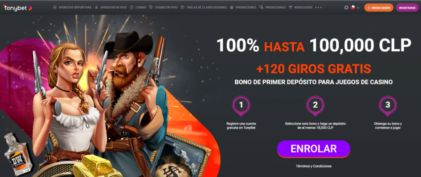The height and width of the screenshot is (177, 421).
Task: Click the step 2 circle marker
Action: coord(315,105)
